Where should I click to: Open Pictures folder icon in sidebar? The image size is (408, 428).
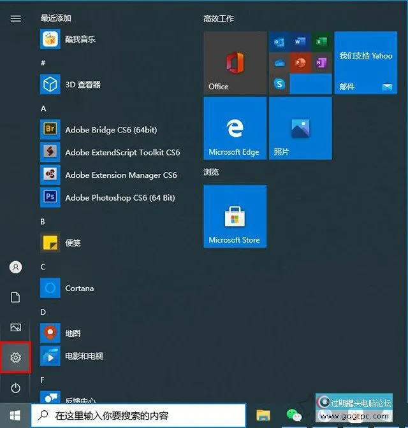15,327
